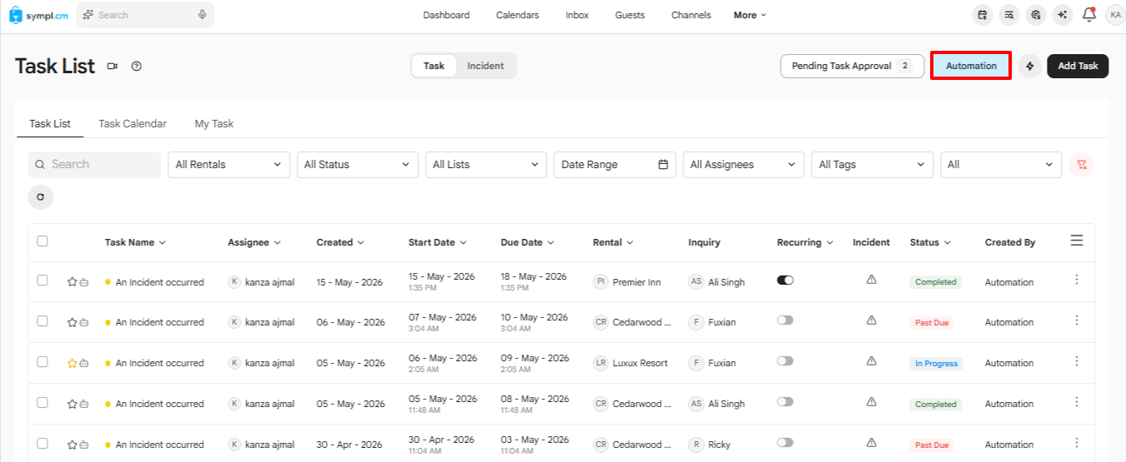The width and height of the screenshot is (1126, 462).
Task: Clear filters with the red funnel icon
Action: [x=1081, y=165]
